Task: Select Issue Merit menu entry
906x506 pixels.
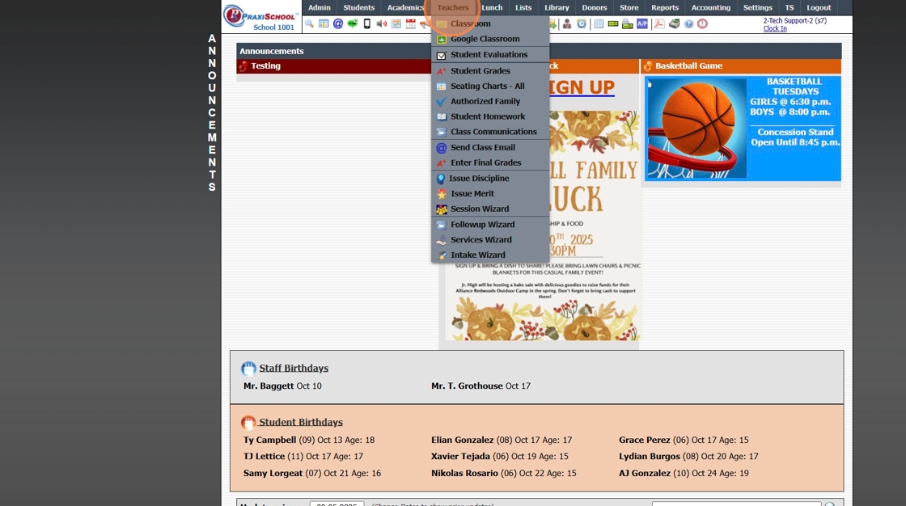Action: tap(490, 193)
